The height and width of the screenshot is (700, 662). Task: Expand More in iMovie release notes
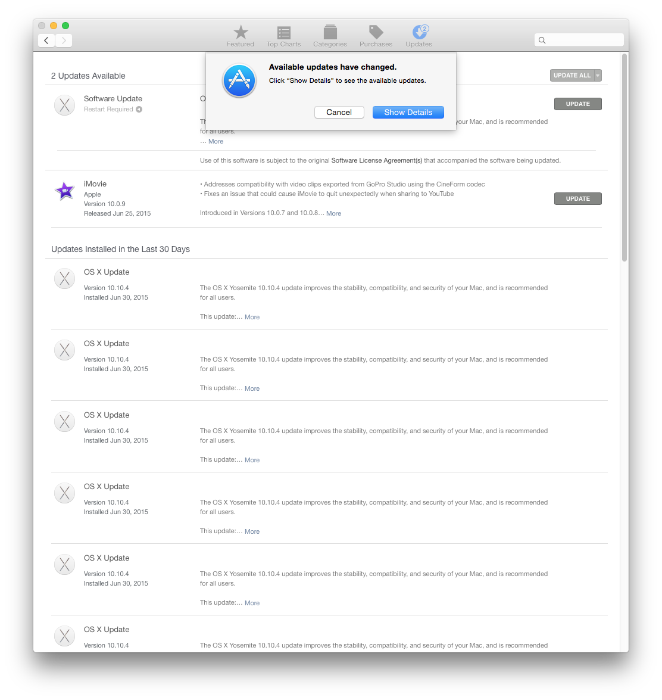(x=333, y=213)
